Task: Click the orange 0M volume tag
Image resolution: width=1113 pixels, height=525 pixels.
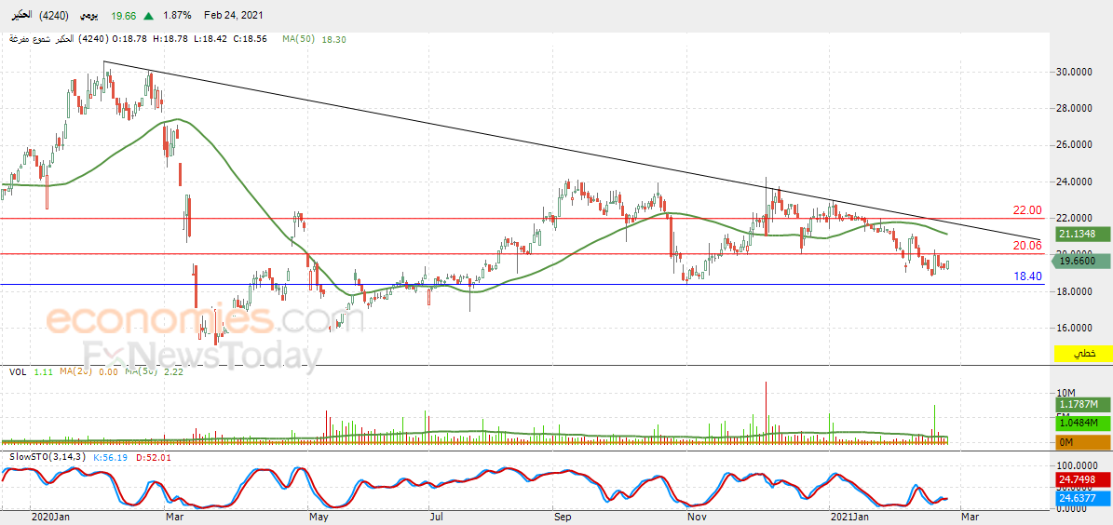Action: 1083,443
